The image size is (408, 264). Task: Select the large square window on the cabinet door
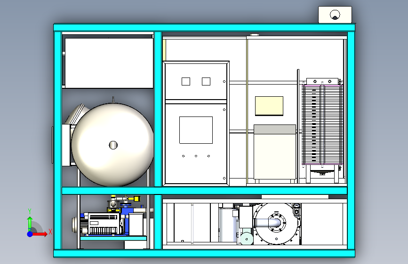(196, 130)
